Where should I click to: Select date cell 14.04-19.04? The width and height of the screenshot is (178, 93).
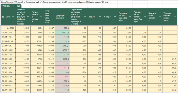click(x=8, y=37)
